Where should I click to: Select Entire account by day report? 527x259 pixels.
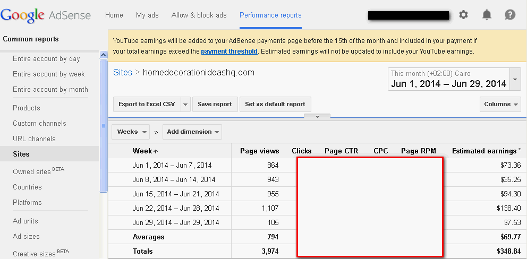click(x=46, y=59)
